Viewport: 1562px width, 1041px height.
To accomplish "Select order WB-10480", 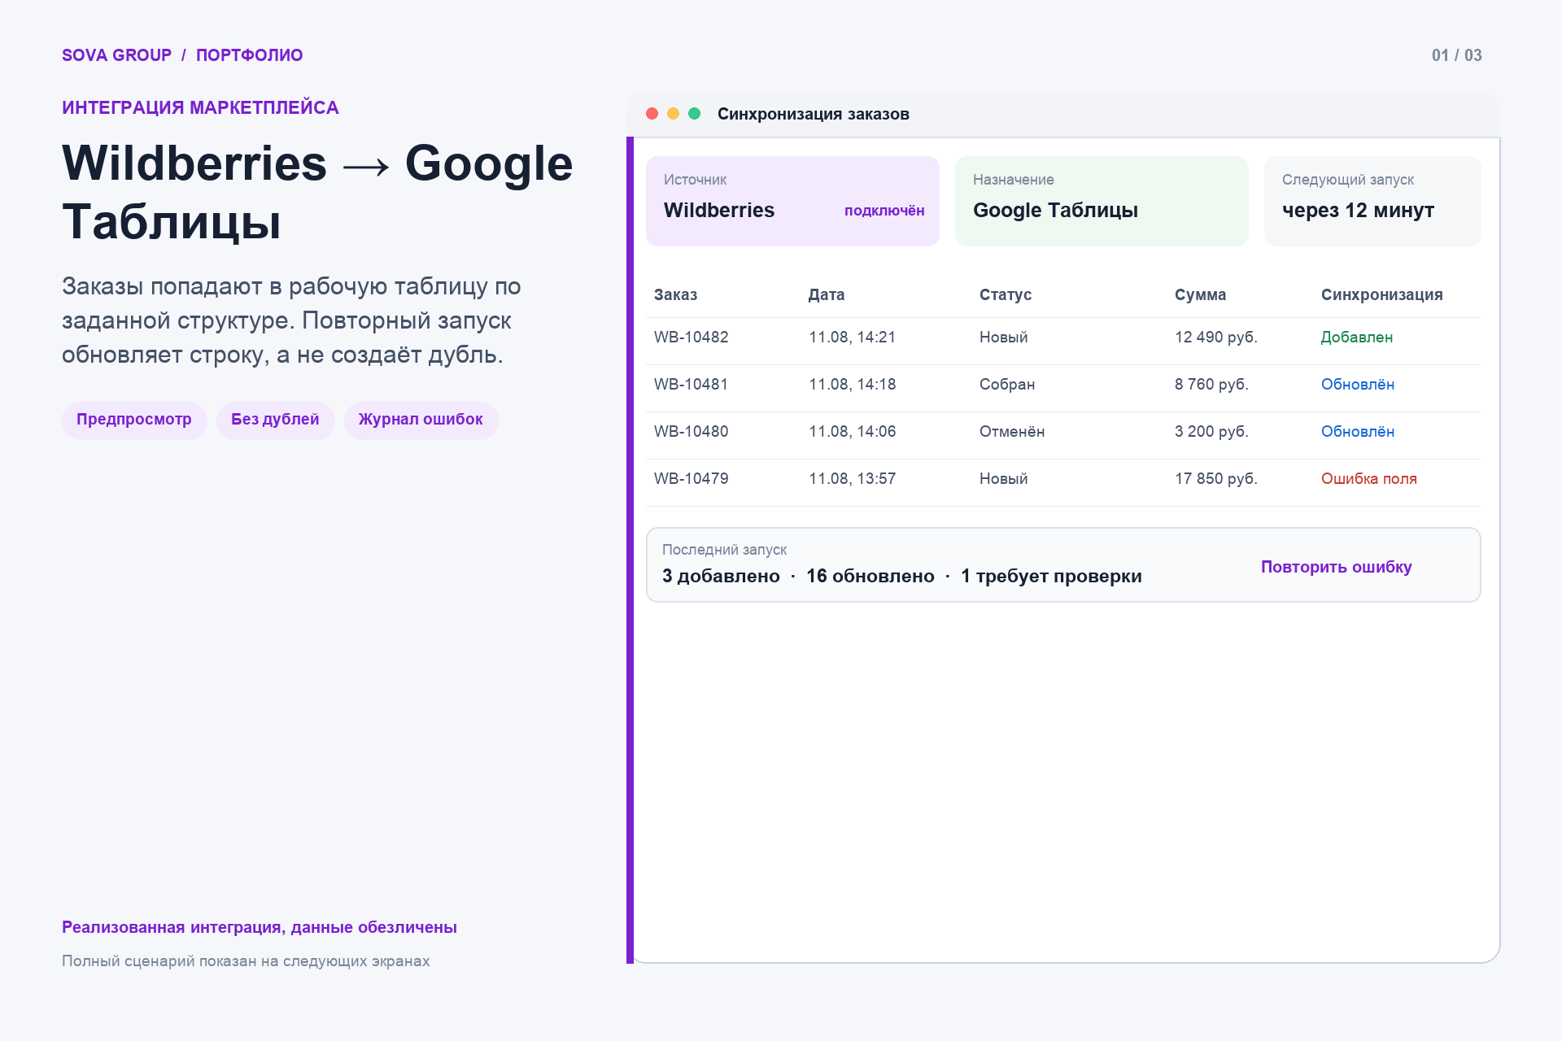I will (691, 432).
